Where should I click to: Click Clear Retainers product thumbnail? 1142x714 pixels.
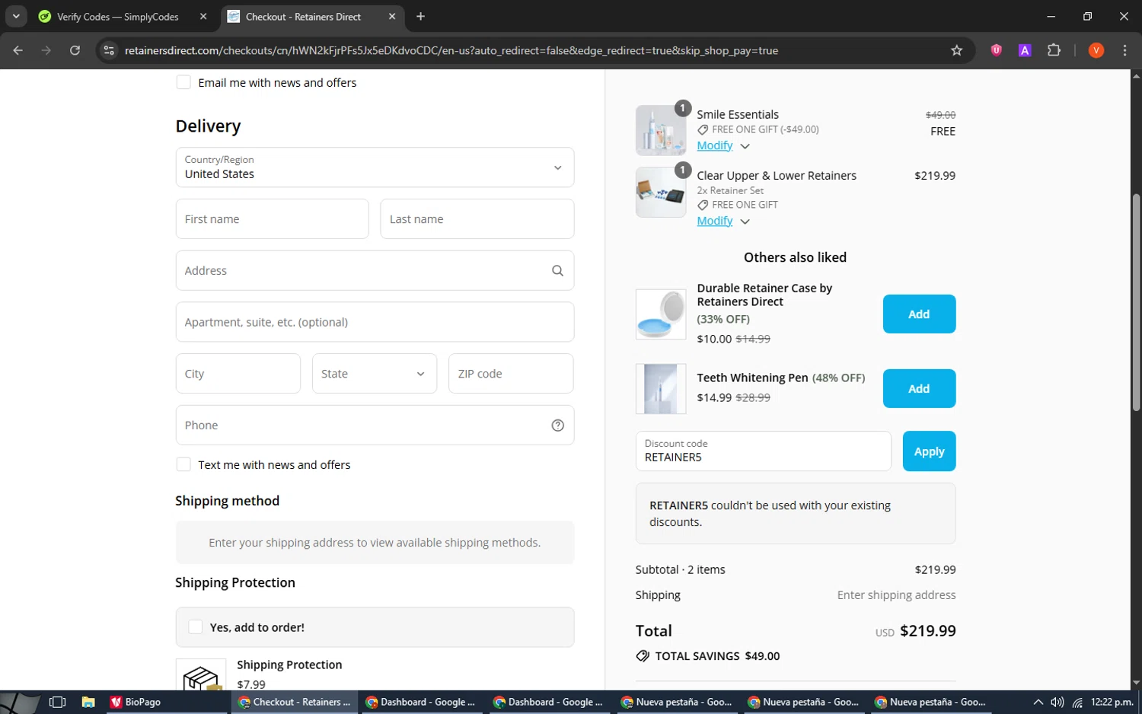click(661, 192)
